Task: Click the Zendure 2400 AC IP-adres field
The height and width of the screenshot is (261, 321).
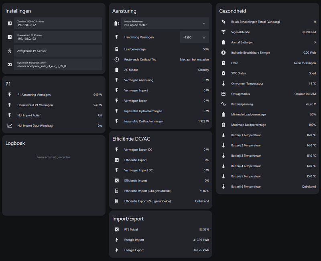Action: click(x=58, y=23)
